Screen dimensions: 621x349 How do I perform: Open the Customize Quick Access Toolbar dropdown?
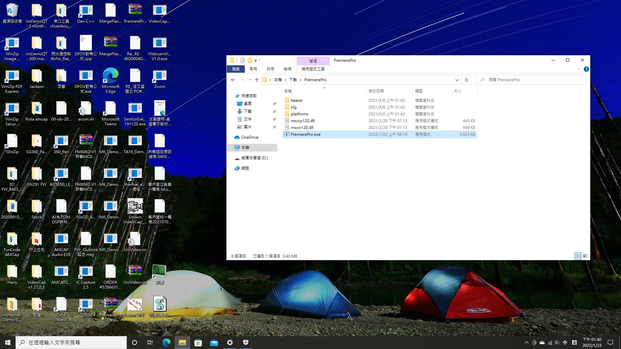pyautogui.click(x=256, y=60)
